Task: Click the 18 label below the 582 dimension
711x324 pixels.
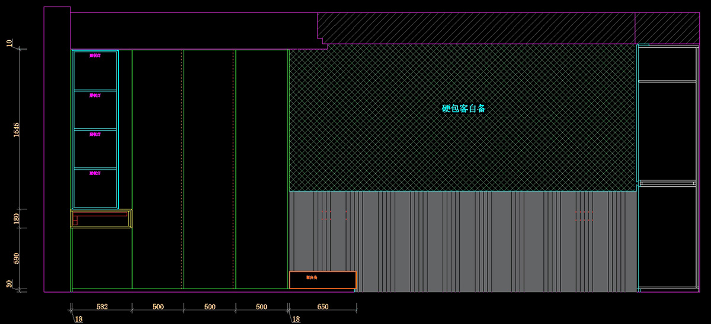Action: 79,319
